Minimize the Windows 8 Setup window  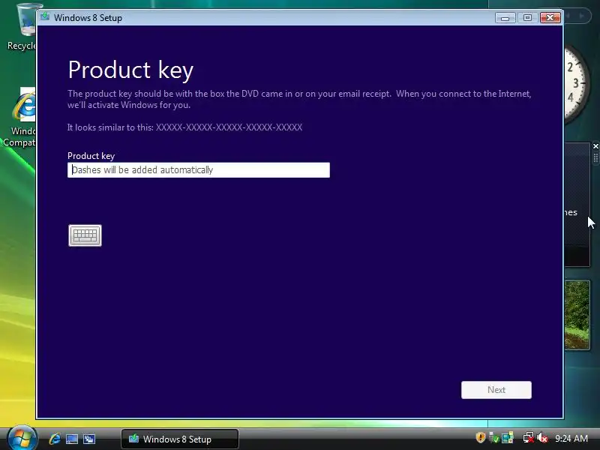click(505, 17)
